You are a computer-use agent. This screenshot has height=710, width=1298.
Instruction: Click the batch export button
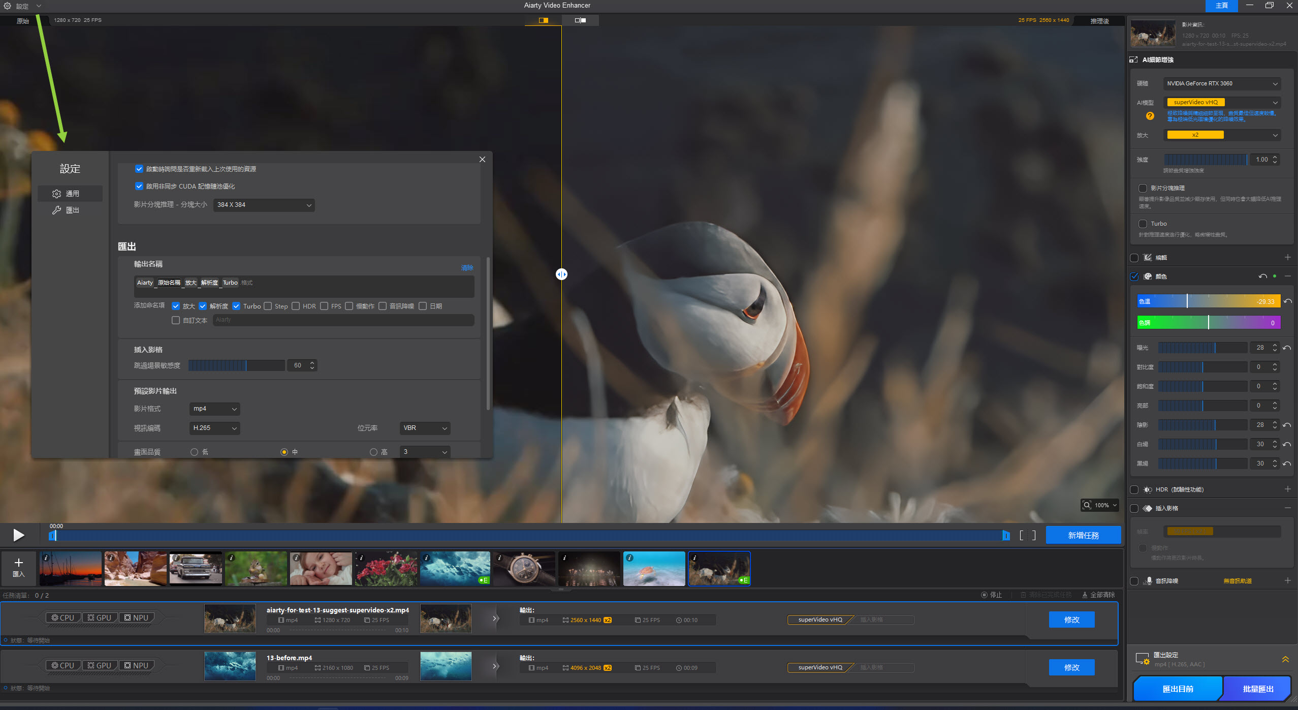pos(1258,689)
